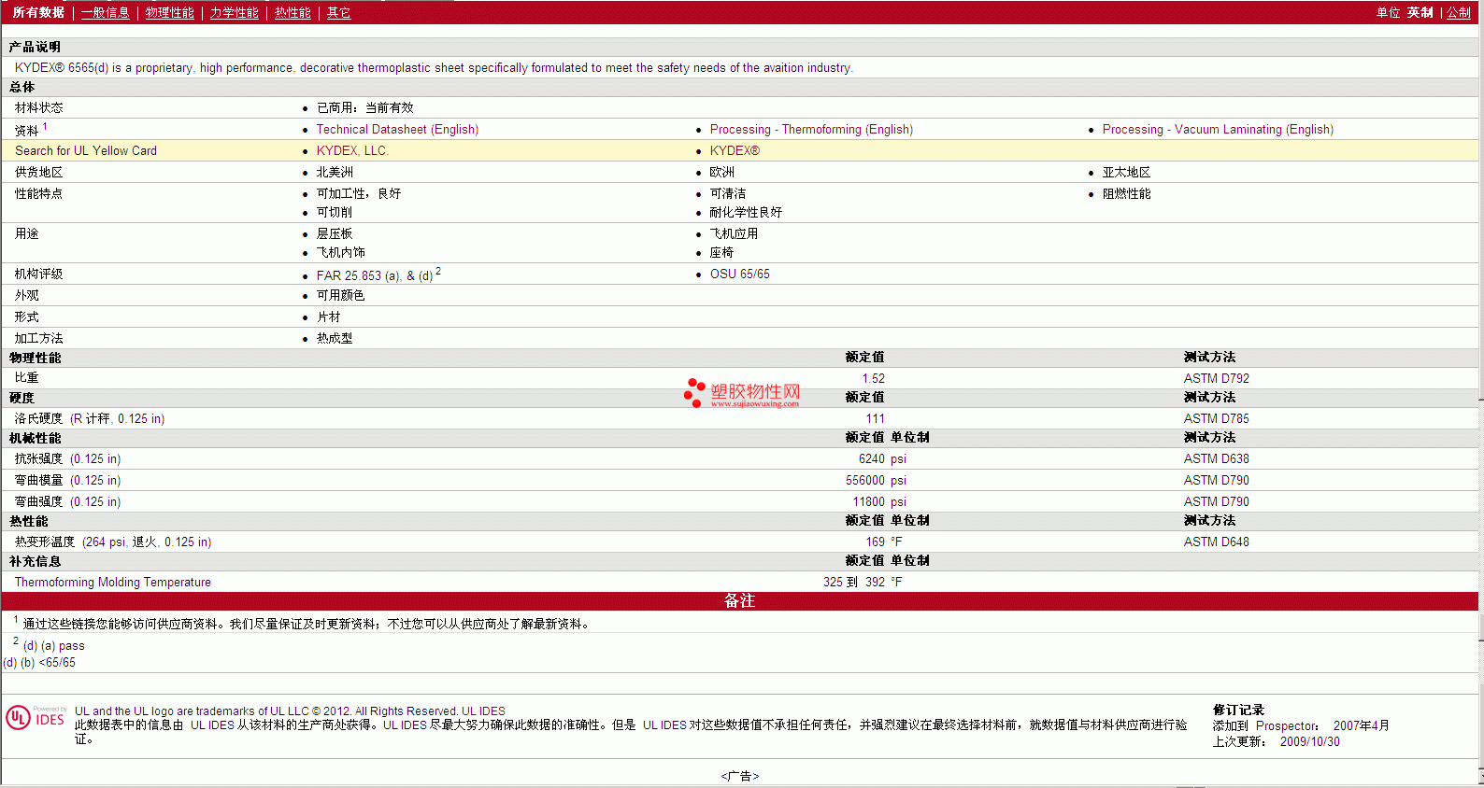Click Thermoforming Molding Temperature row label
1484x788 pixels.
pos(112,583)
